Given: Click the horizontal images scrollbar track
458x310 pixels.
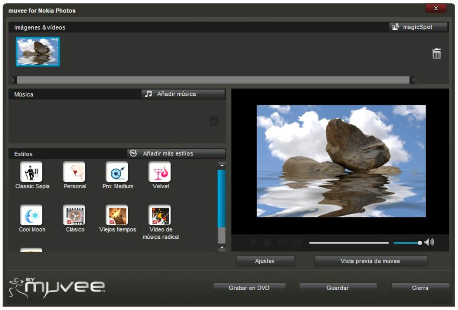Looking at the screenshot, I should 213,80.
